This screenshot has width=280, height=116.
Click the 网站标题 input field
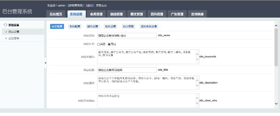pyautogui.click(x=127, y=70)
